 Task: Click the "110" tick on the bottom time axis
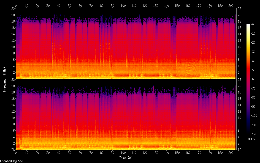(x=134, y=153)
